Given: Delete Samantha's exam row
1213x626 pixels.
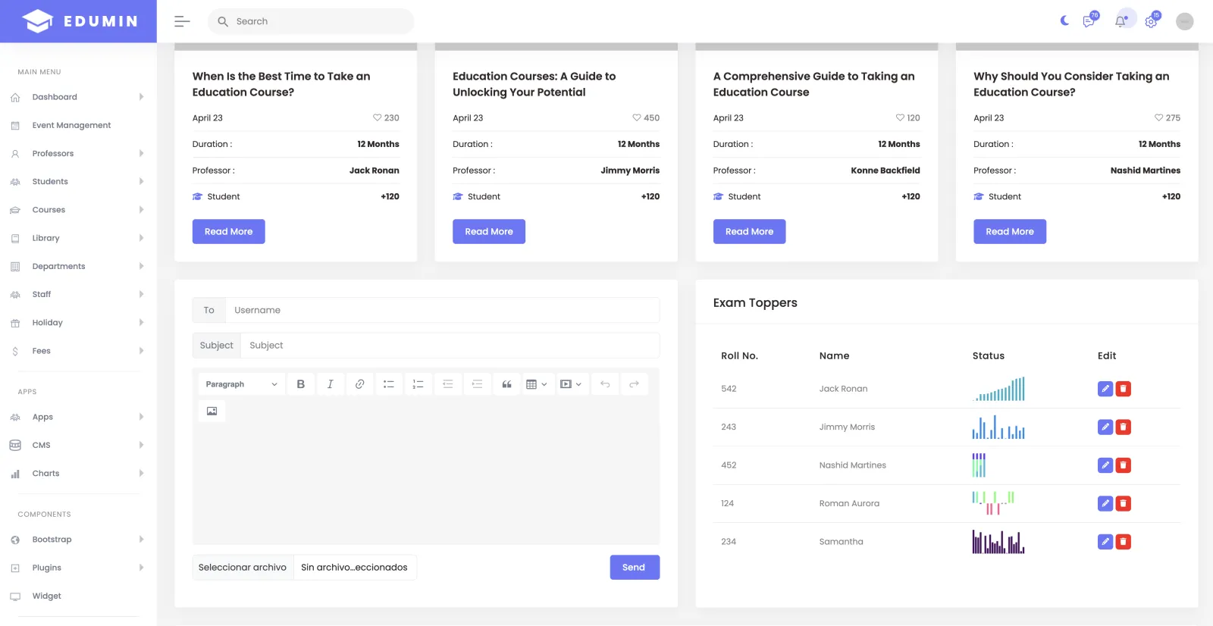Looking at the screenshot, I should point(1124,541).
